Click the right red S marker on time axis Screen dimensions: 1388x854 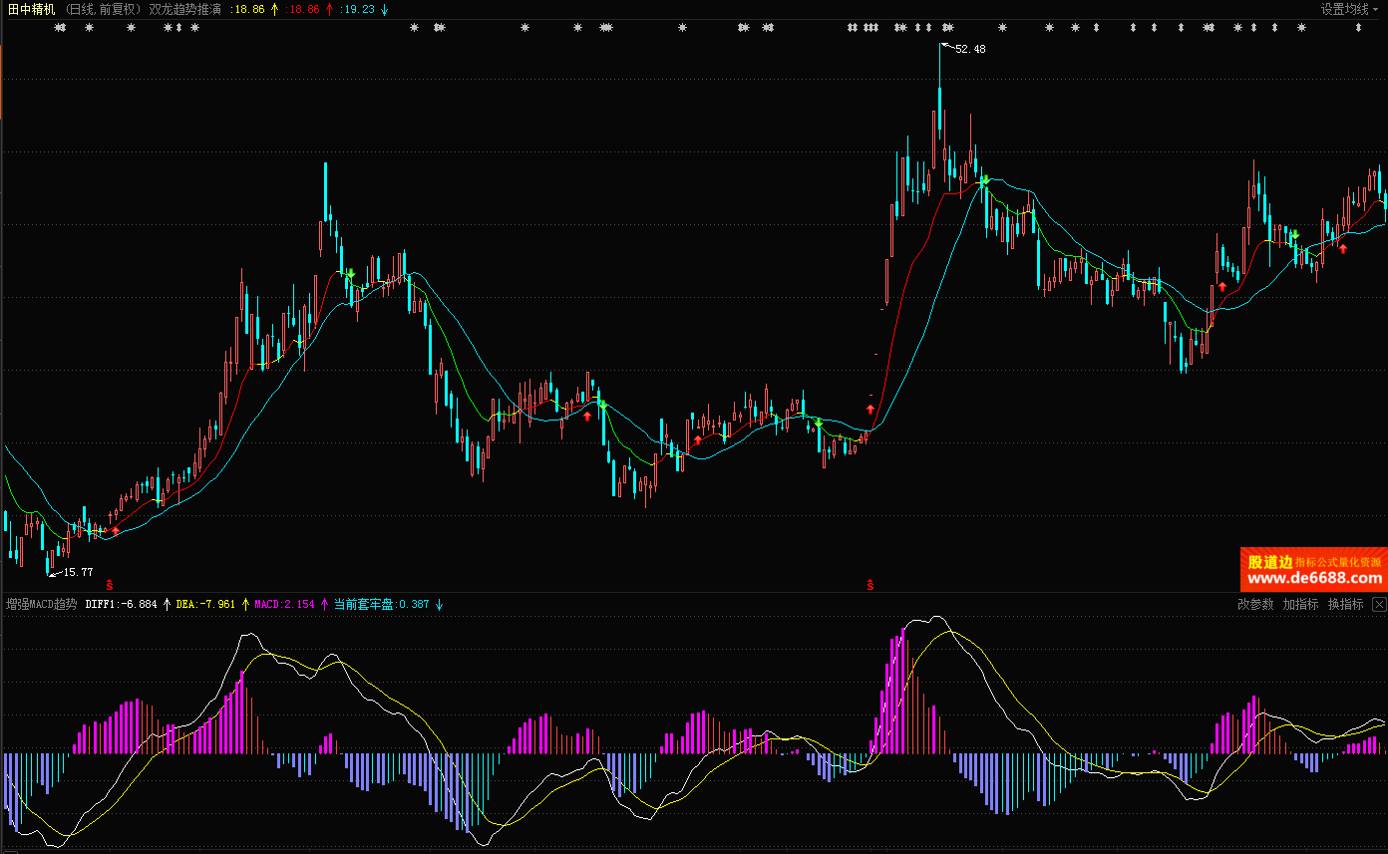coord(869,584)
